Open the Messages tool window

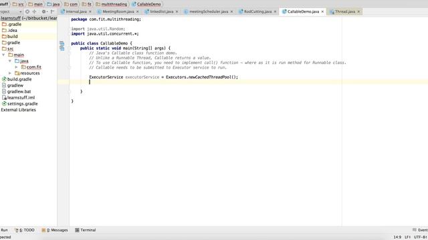tap(55, 230)
